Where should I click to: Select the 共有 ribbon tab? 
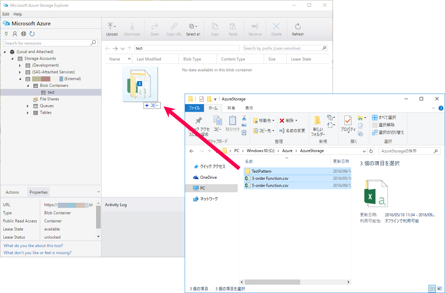click(231, 108)
